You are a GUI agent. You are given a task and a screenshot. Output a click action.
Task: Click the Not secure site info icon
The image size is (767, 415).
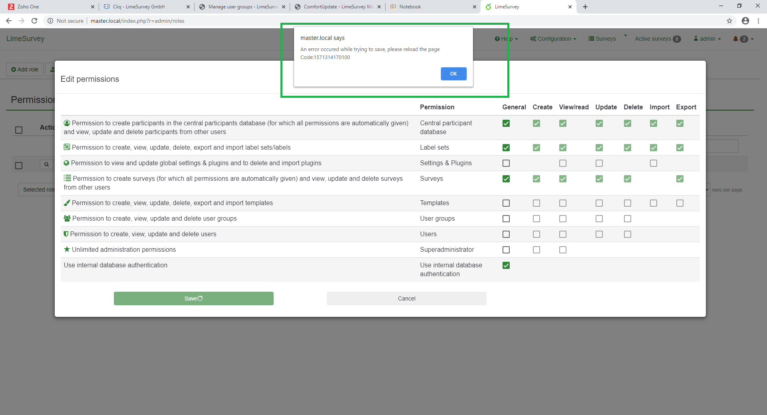point(50,21)
